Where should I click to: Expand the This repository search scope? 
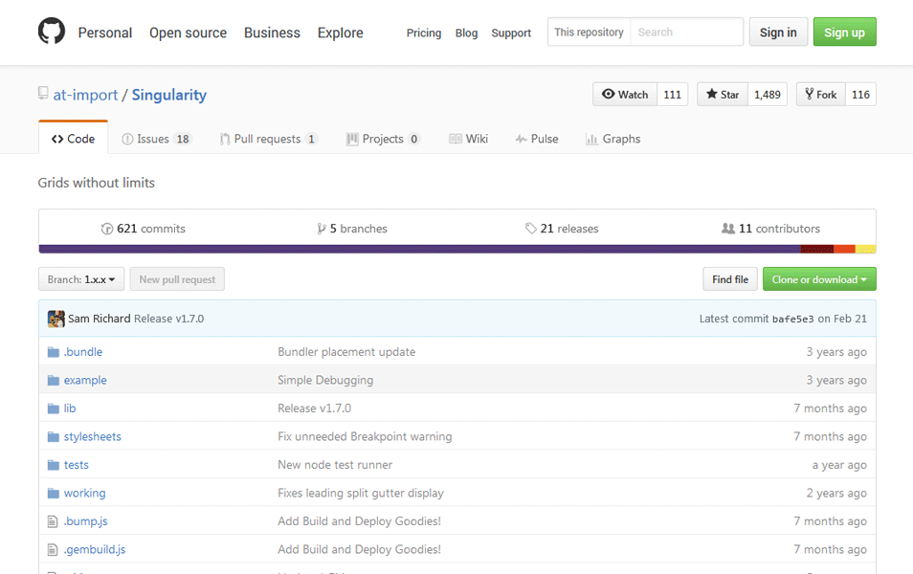click(588, 32)
